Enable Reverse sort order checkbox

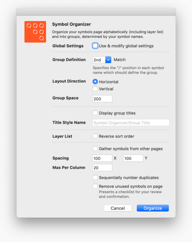pos(95,136)
